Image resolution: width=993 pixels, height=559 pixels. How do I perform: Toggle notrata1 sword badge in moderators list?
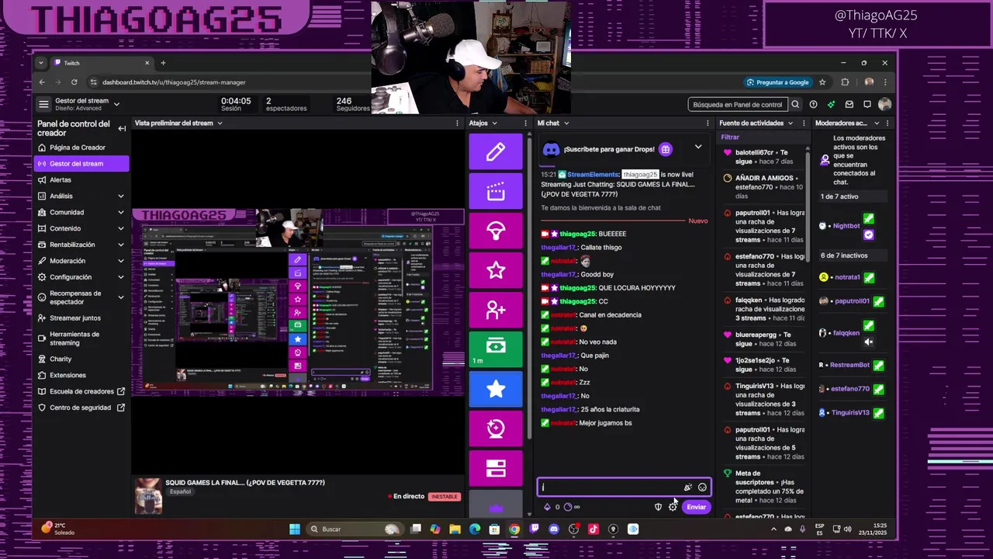point(869,277)
